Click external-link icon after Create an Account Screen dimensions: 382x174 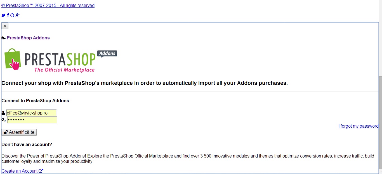pyautogui.click(x=41, y=171)
